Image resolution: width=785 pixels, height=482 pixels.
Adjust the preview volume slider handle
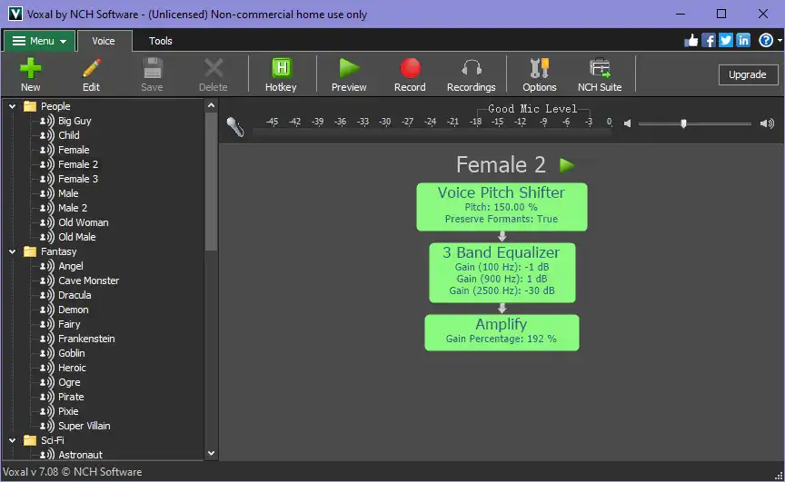(683, 123)
